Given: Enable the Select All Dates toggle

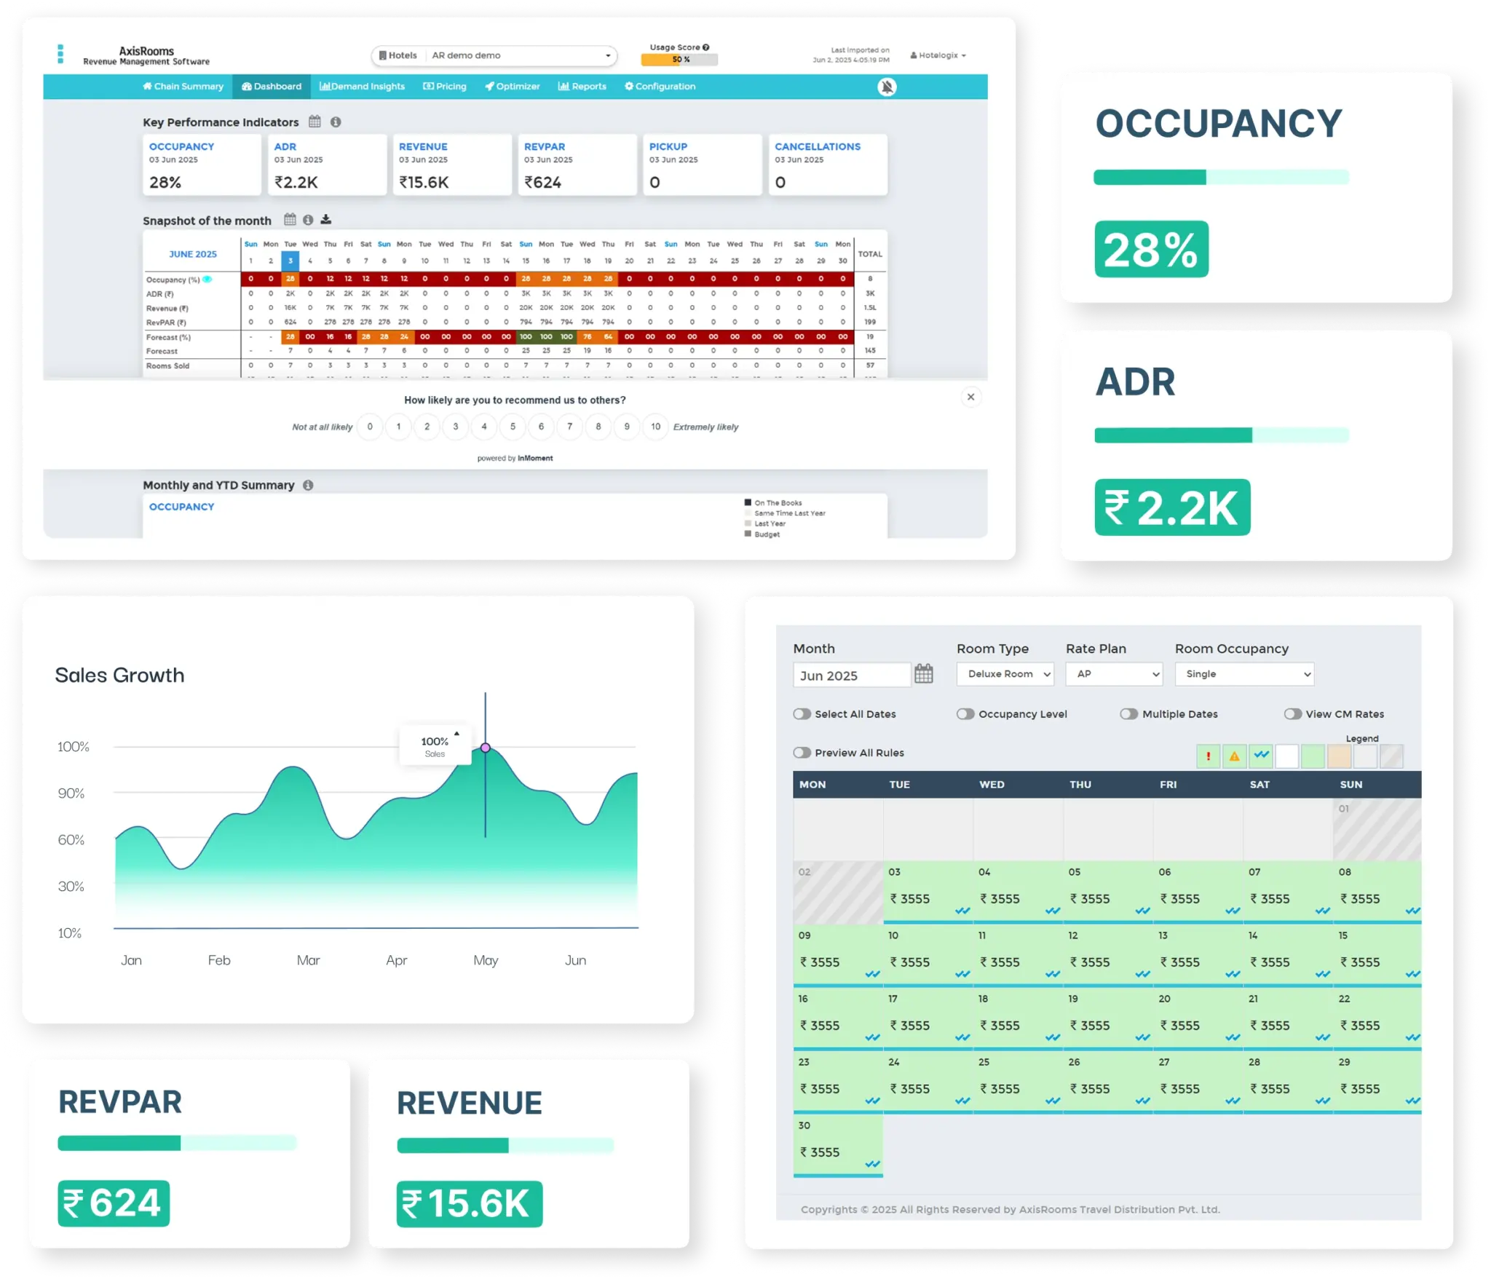Looking at the screenshot, I should [802, 714].
